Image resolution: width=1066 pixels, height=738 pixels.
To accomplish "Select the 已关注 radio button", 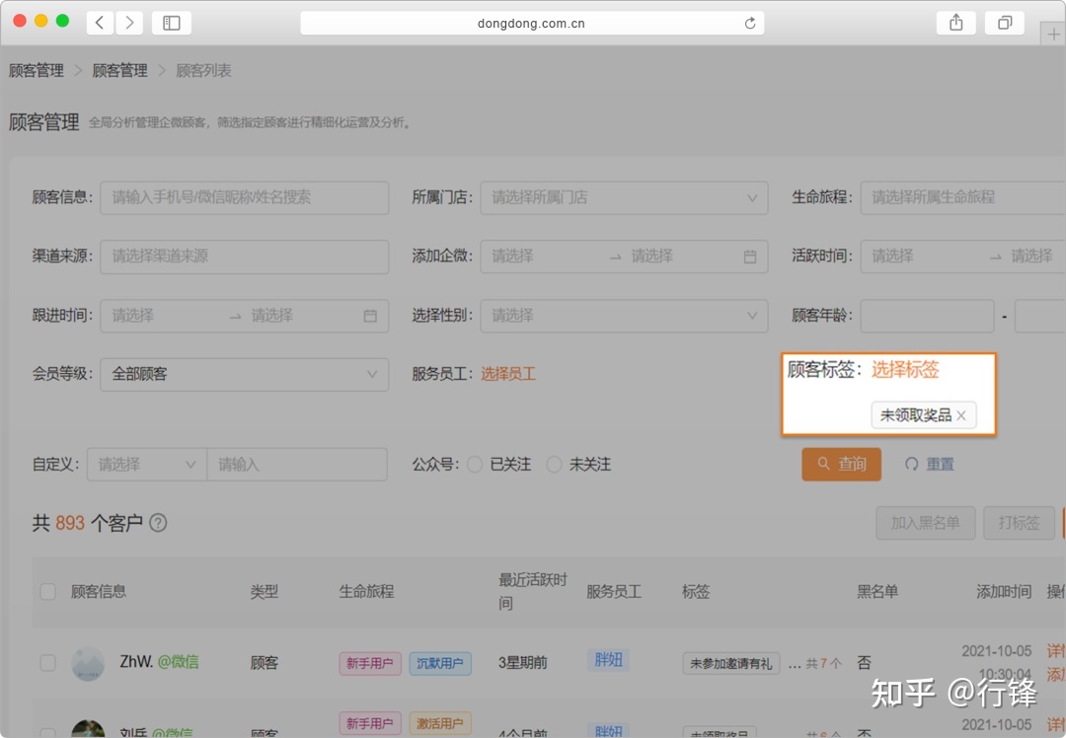I will [x=475, y=464].
